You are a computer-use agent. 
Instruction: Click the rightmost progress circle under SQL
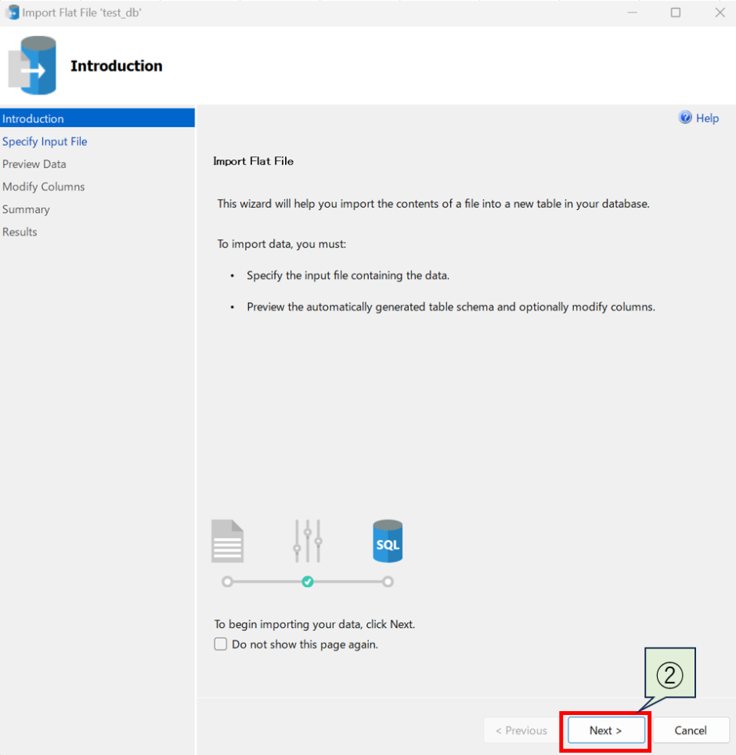(388, 582)
